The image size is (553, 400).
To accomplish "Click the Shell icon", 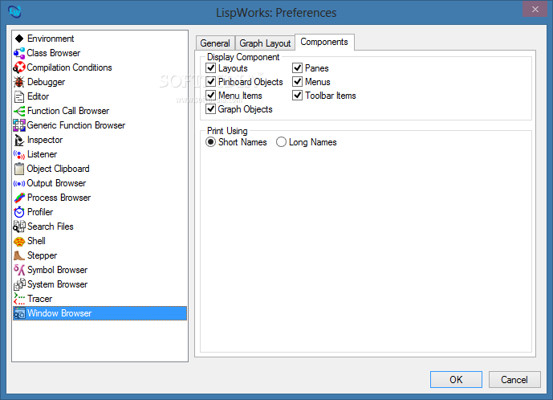I will tap(19, 241).
